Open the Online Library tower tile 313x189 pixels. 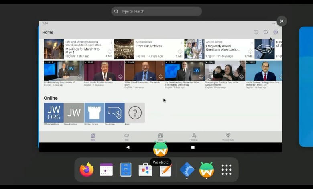pyautogui.click(x=94, y=113)
